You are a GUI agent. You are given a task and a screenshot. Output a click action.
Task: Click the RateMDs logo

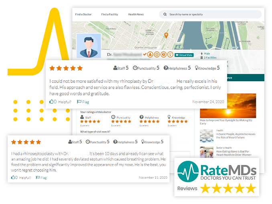coord(217,172)
